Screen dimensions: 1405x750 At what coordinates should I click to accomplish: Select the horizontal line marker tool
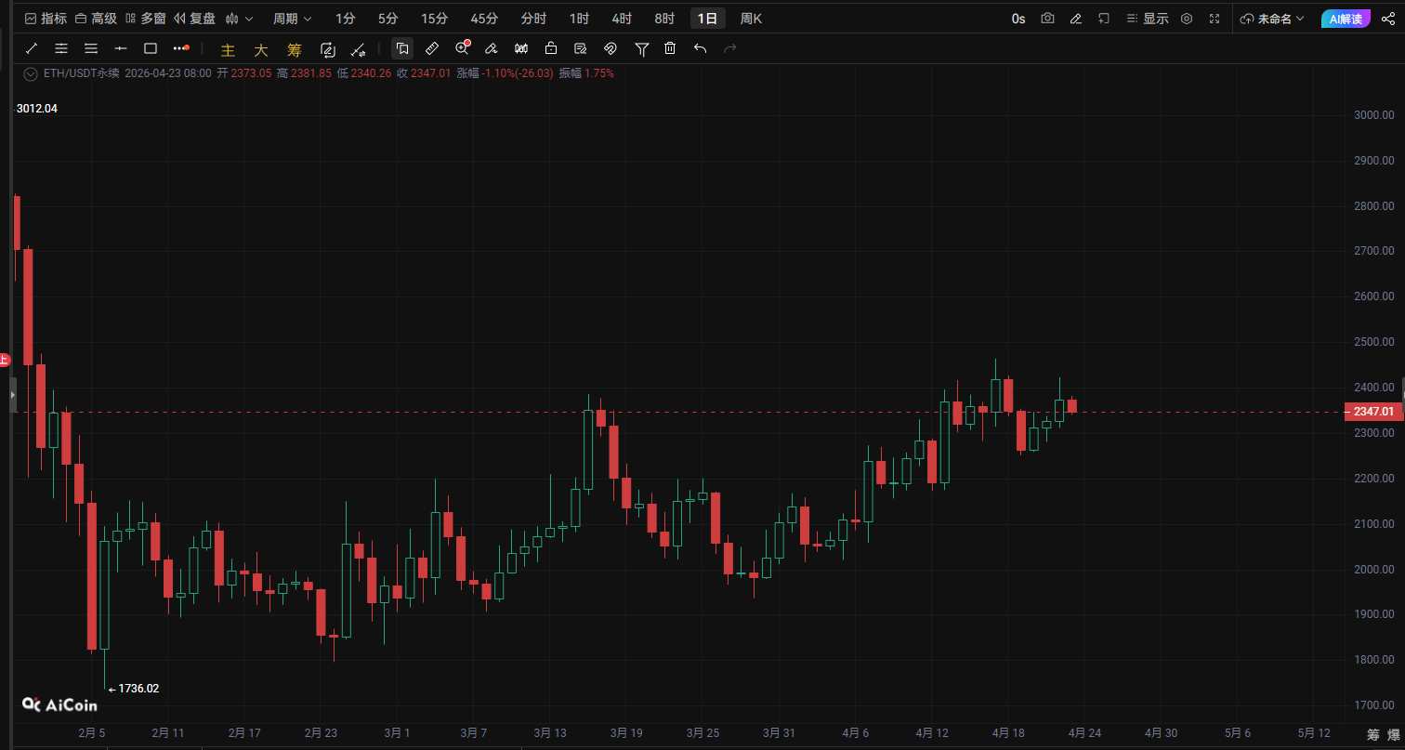121,48
